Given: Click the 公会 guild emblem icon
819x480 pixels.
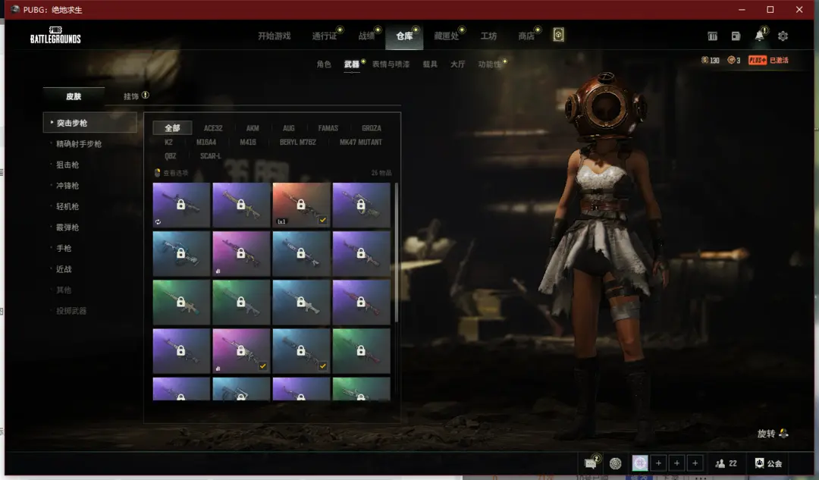Looking at the screenshot, I should pos(760,463).
